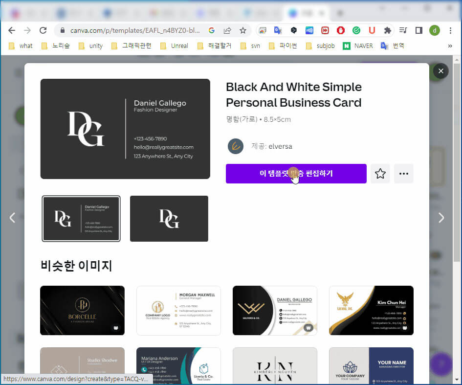The height and width of the screenshot is (385, 462).
Task: Star this template as favorite
Action: click(380, 174)
